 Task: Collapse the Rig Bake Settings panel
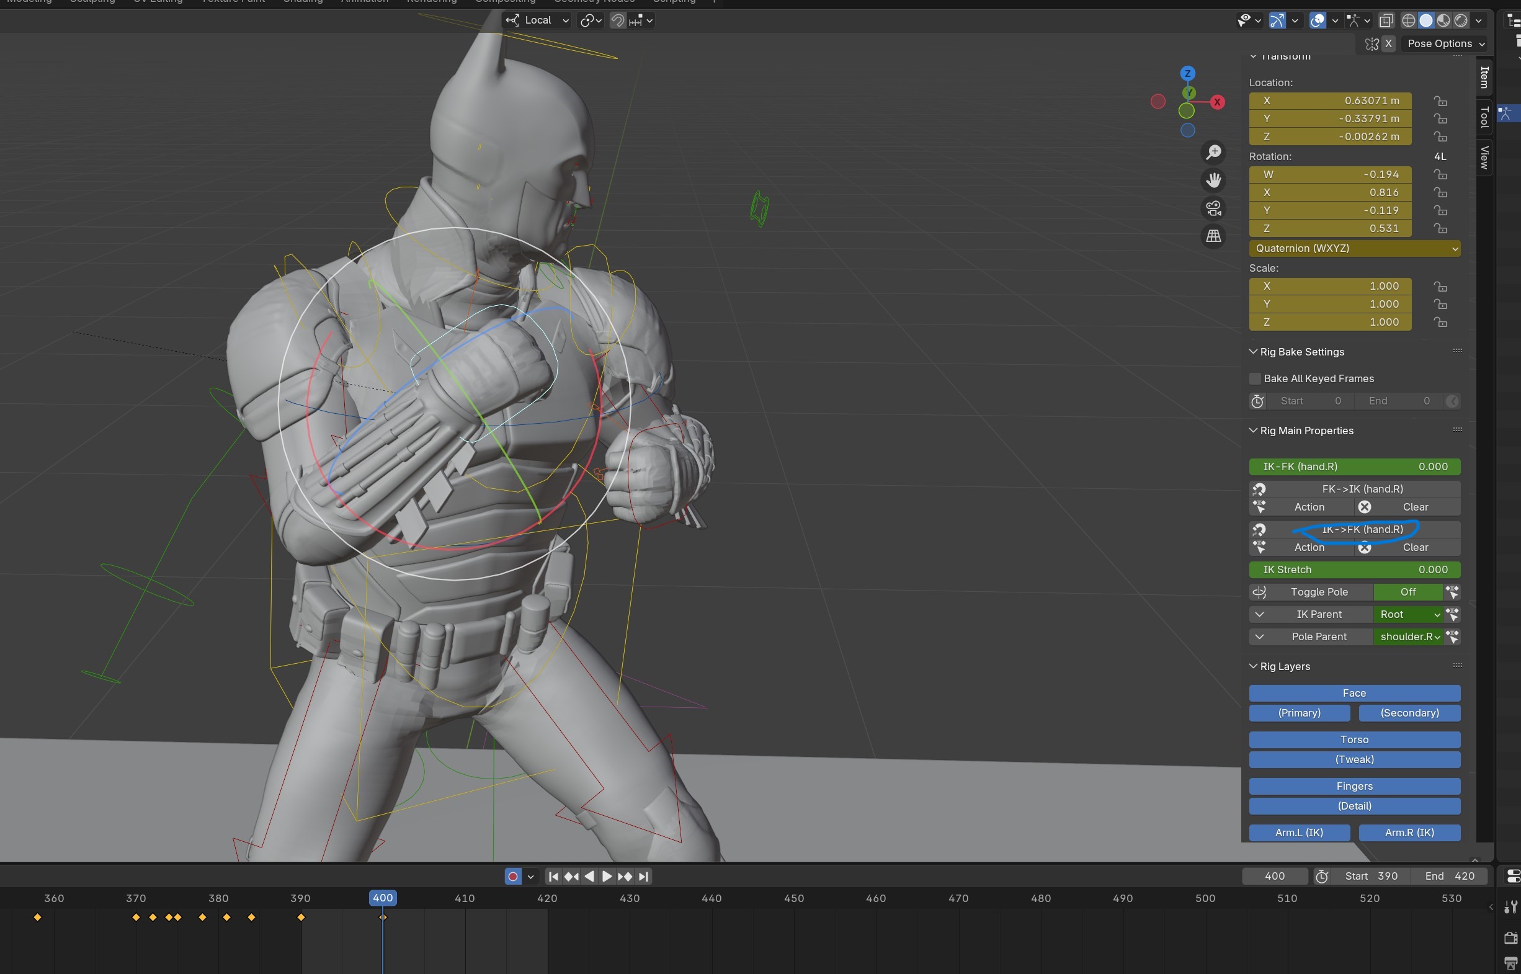click(x=1253, y=352)
